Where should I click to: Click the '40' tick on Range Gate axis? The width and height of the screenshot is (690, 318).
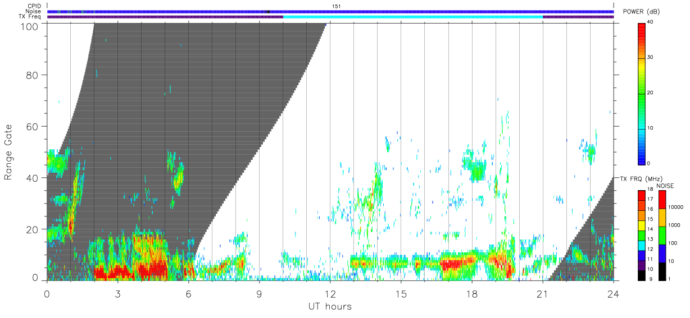pos(33,178)
